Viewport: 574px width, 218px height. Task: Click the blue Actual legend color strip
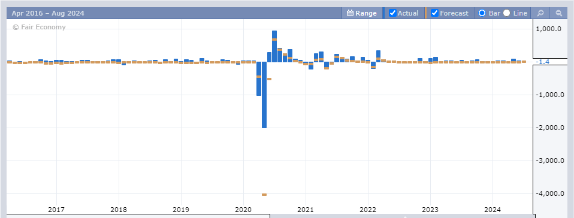(383, 13)
